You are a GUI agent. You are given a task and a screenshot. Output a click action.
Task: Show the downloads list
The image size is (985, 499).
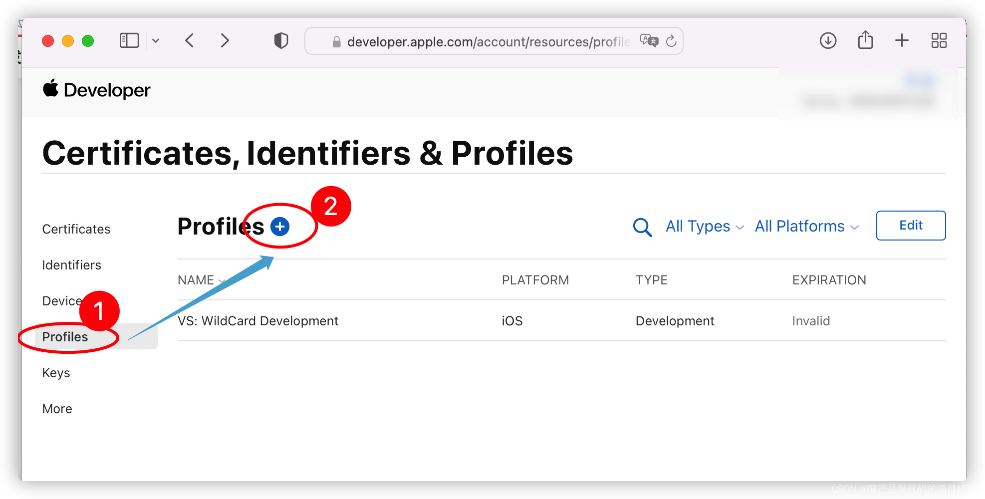tap(828, 40)
